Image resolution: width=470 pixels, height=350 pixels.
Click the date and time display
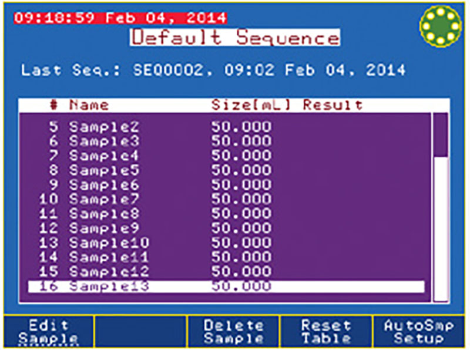pyautogui.click(x=120, y=18)
